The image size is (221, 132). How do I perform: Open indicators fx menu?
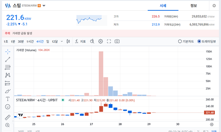pos(77,41)
